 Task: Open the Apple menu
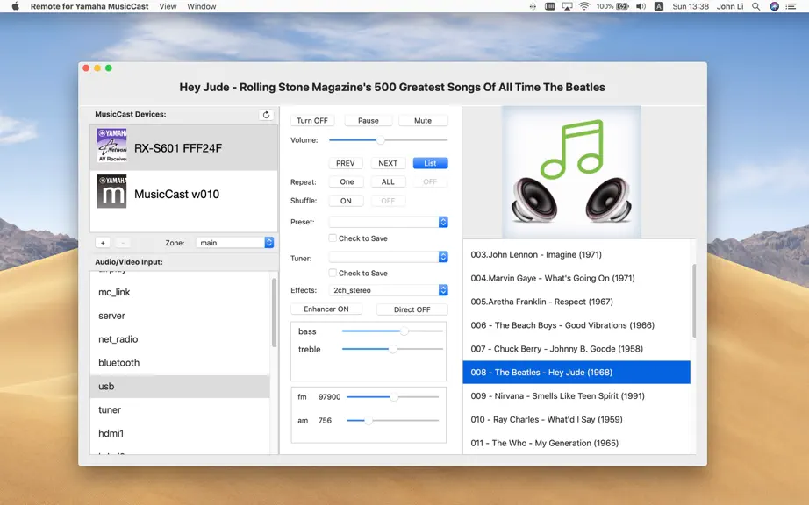16,6
